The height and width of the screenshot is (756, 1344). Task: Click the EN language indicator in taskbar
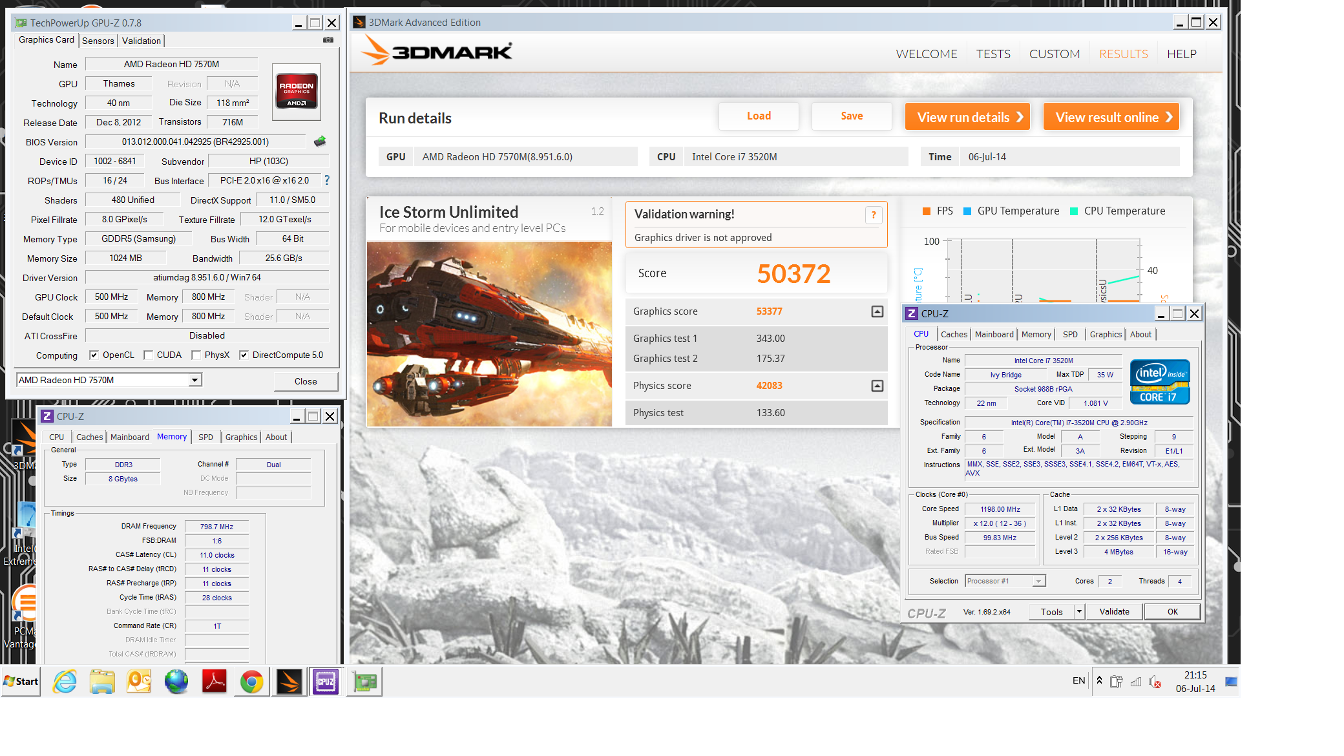[1078, 680]
